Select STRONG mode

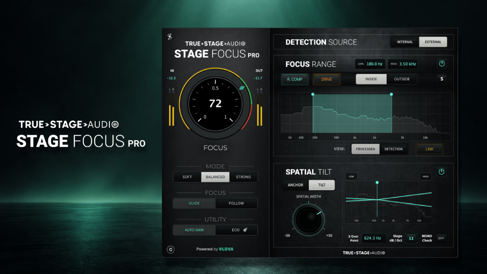(243, 177)
